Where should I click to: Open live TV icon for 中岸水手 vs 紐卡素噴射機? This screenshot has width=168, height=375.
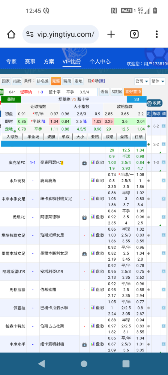click(x=84, y=345)
